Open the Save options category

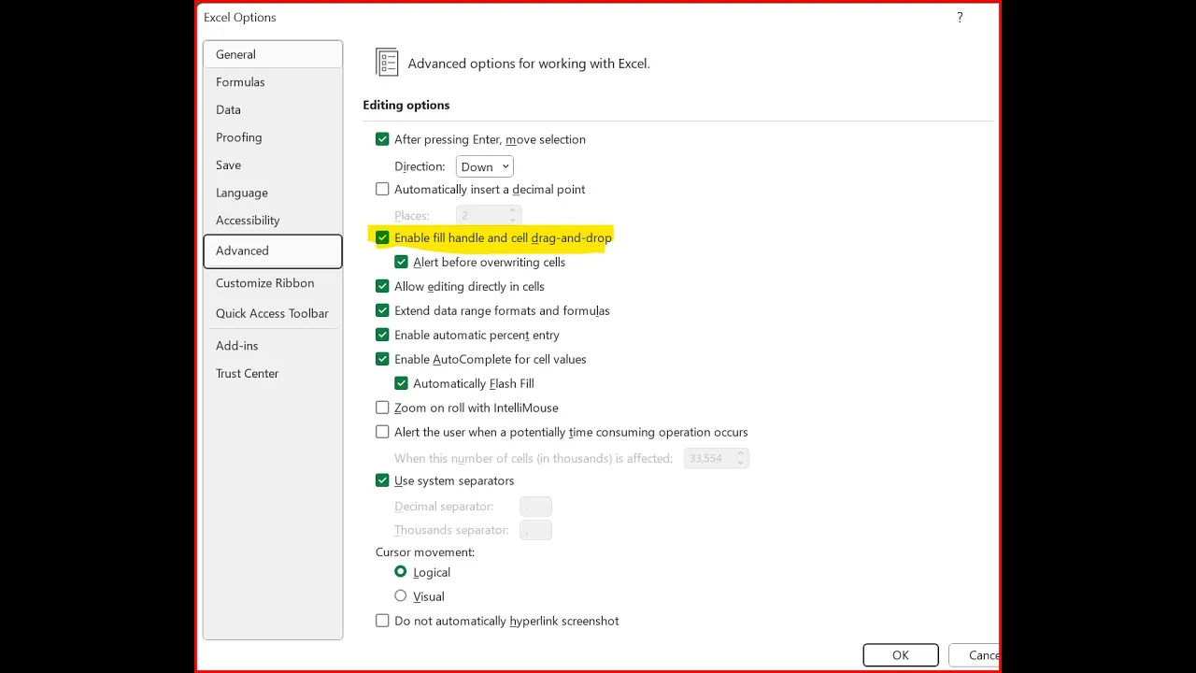point(272,165)
